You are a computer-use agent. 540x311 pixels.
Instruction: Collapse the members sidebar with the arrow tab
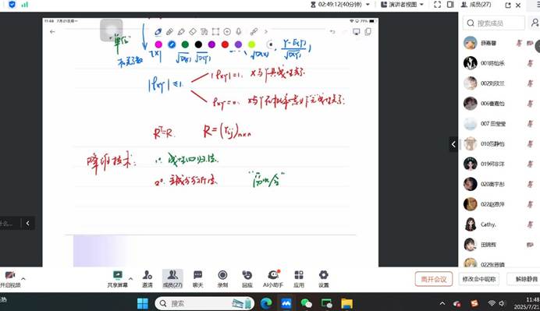tap(453, 144)
